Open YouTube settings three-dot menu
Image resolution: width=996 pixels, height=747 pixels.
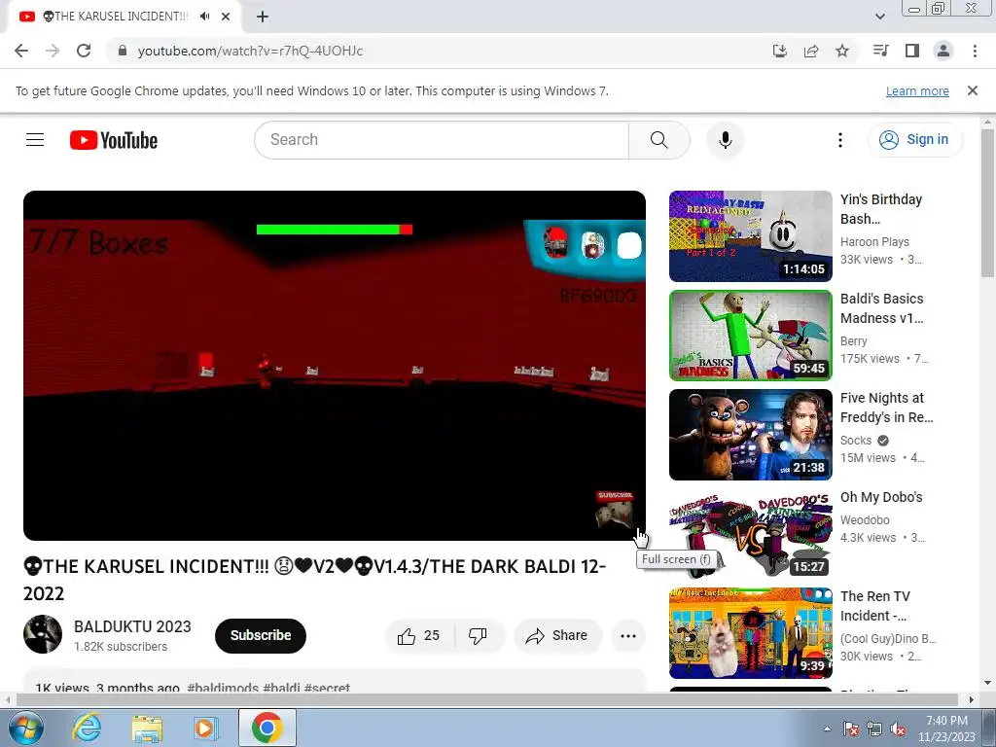[x=839, y=140]
